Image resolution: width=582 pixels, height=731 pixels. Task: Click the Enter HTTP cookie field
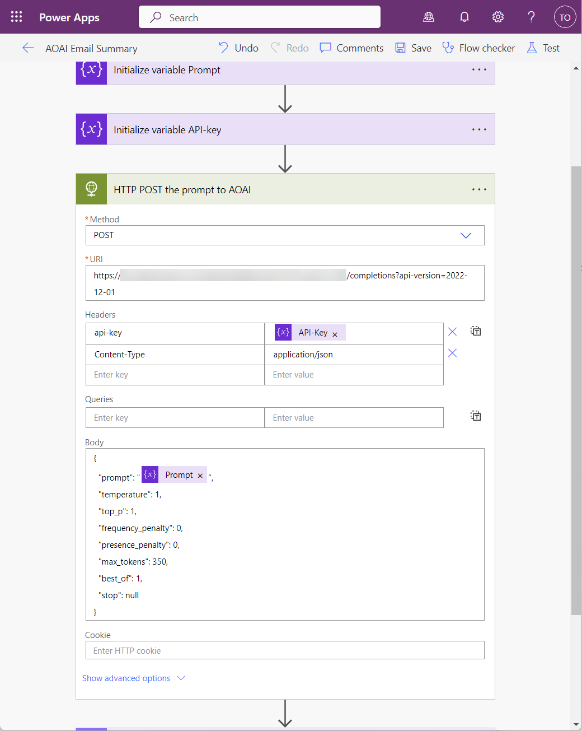[x=285, y=650]
